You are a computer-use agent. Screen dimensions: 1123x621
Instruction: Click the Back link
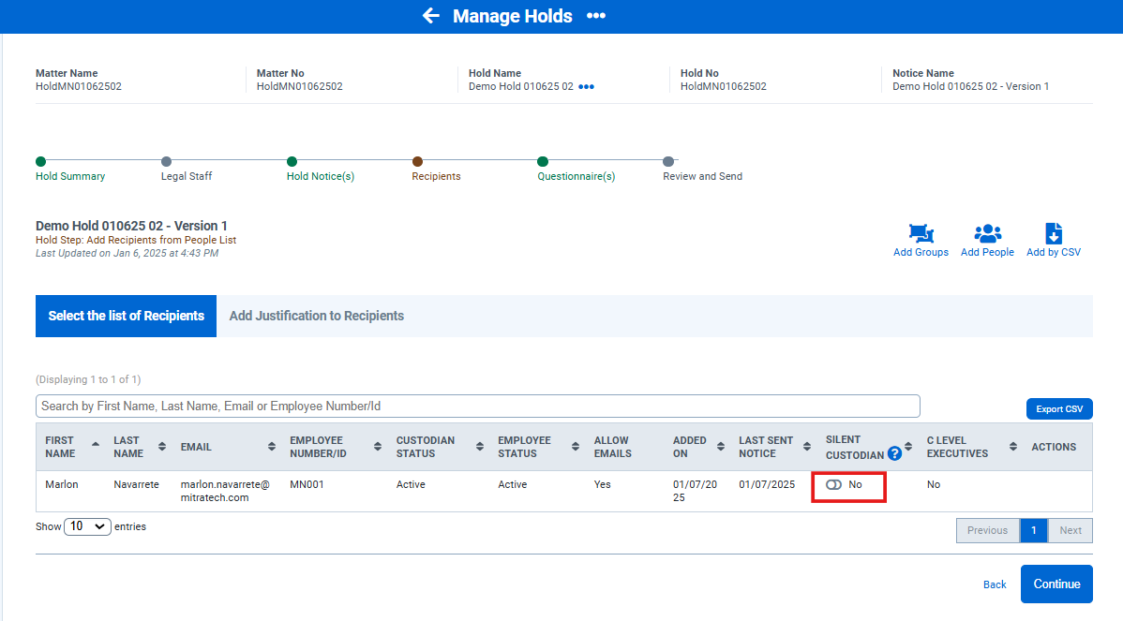(x=995, y=584)
